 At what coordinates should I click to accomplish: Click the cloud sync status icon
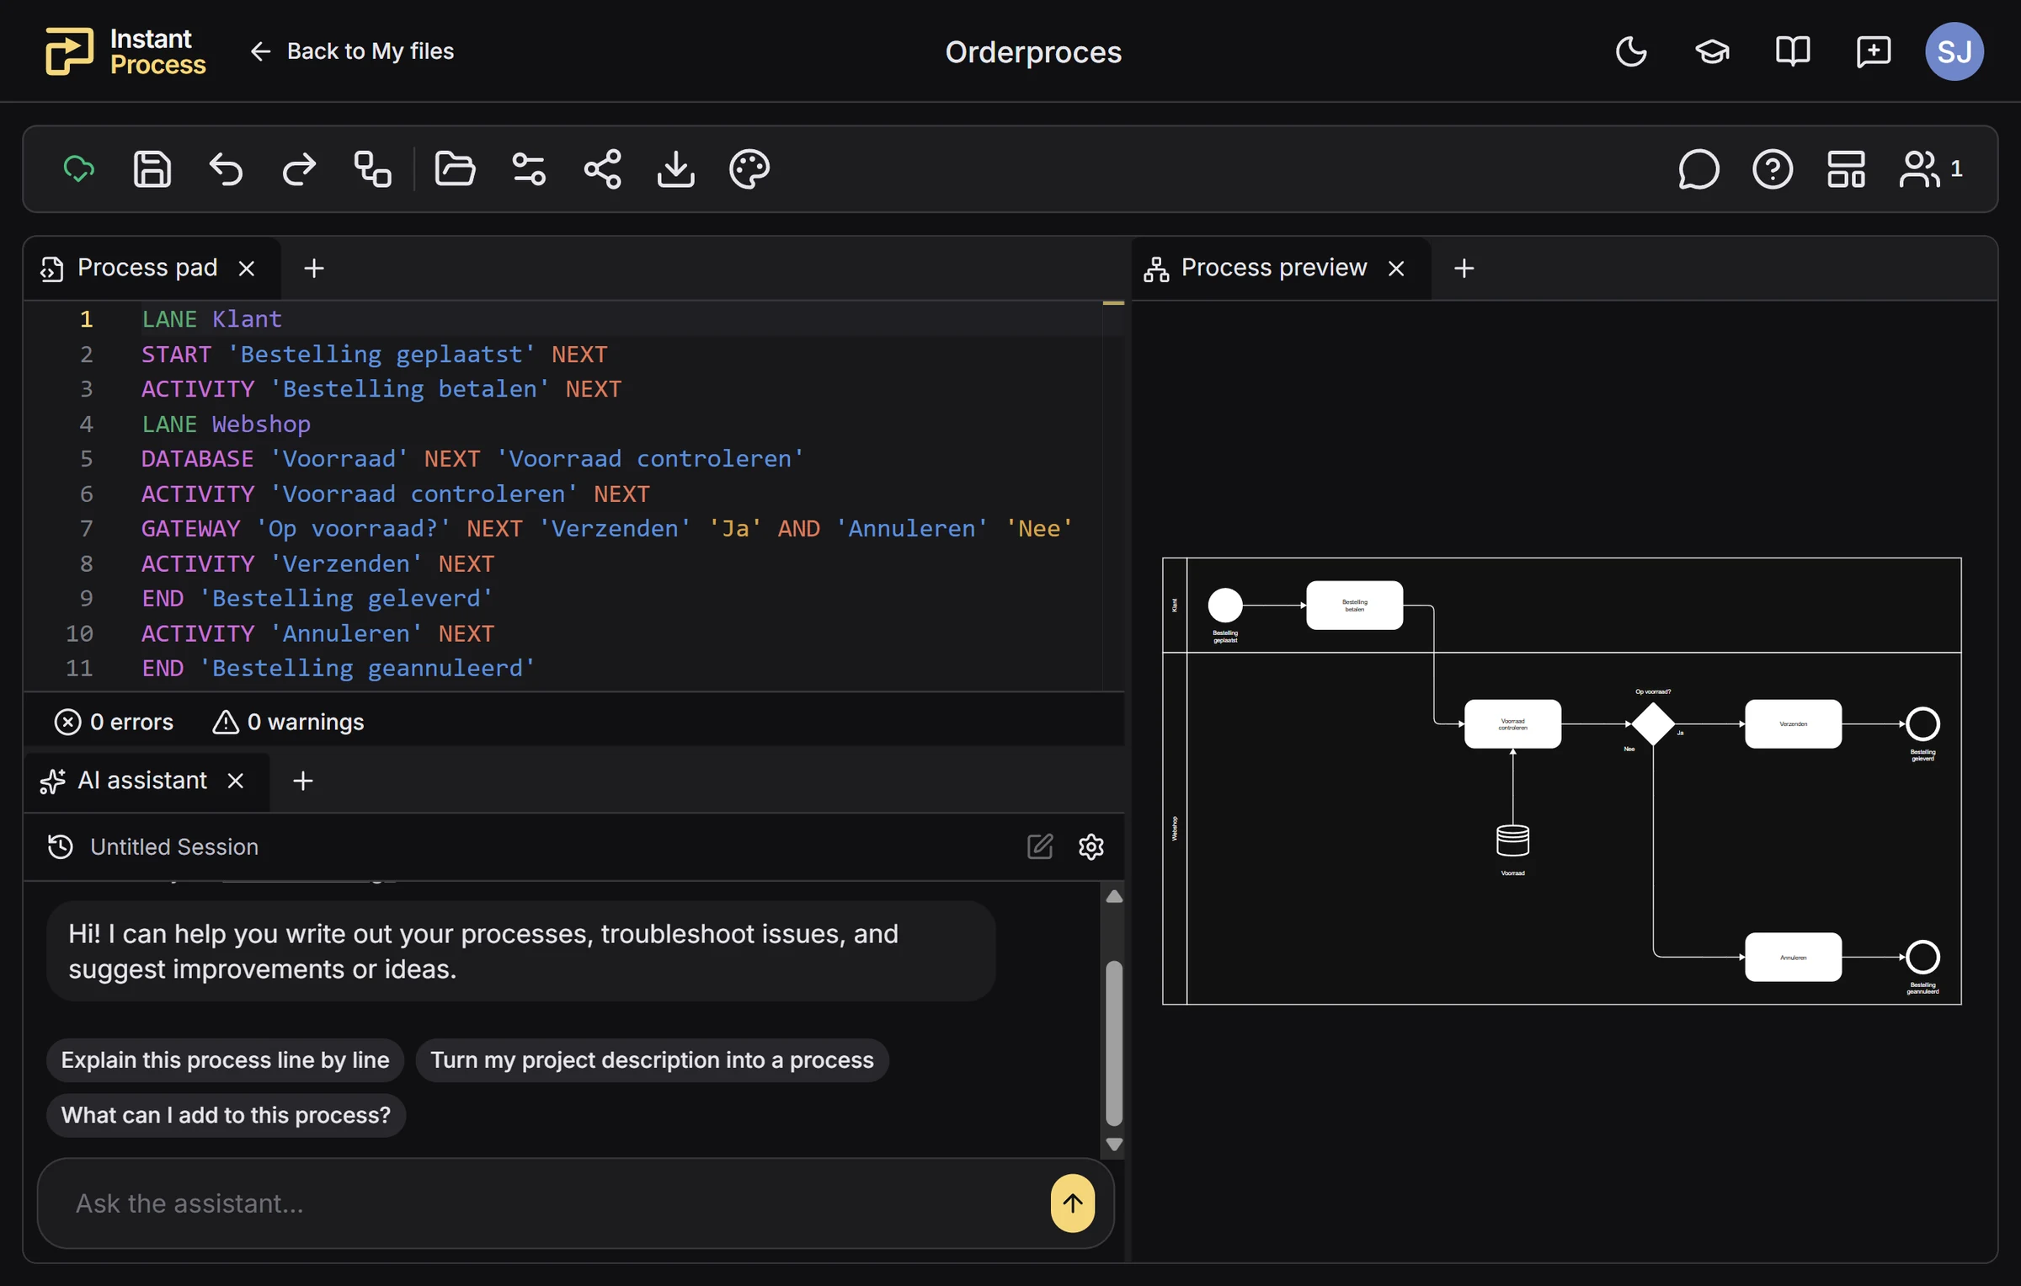point(79,169)
